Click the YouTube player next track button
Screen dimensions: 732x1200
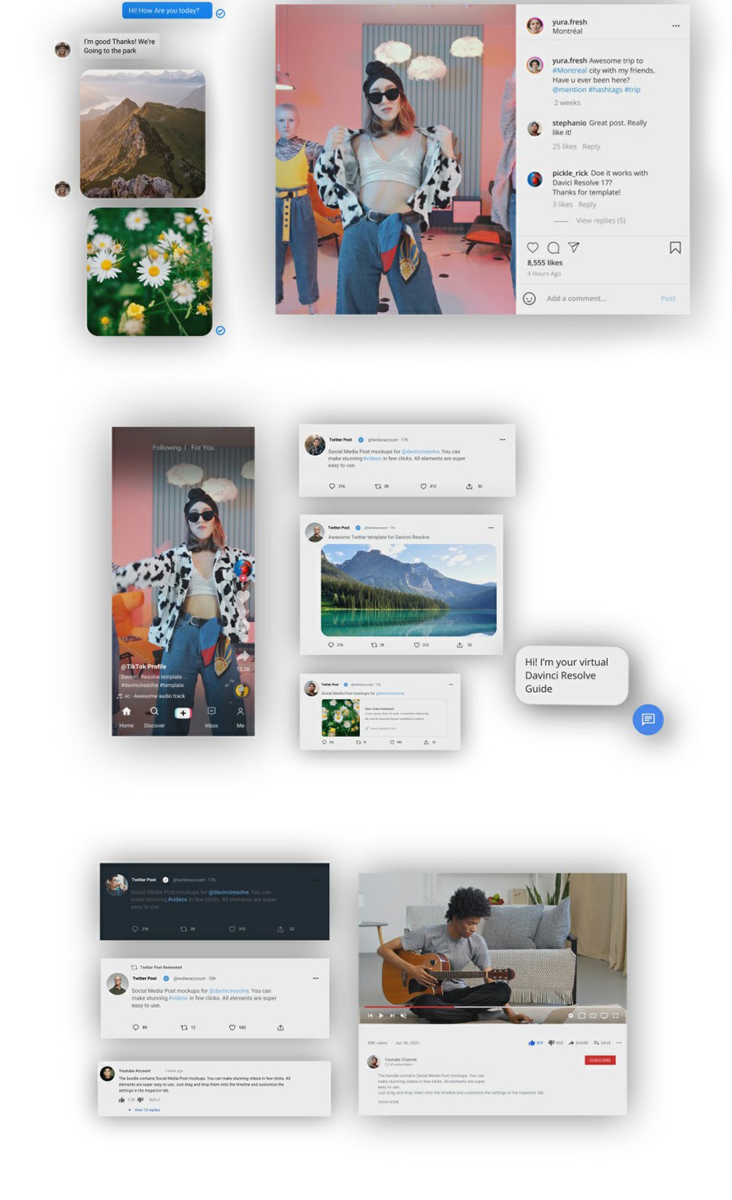pos(392,1016)
